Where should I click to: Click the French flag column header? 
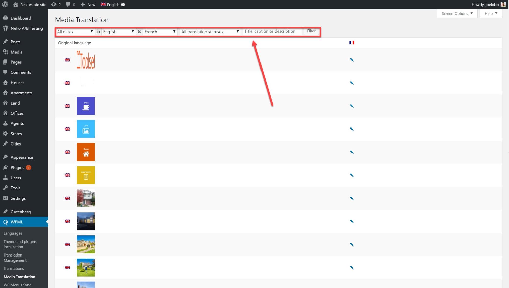point(352,43)
